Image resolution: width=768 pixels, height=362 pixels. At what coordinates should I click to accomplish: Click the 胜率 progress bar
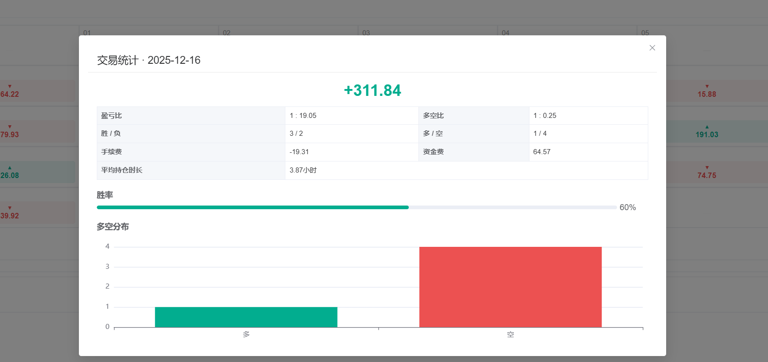click(x=356, y=207)
